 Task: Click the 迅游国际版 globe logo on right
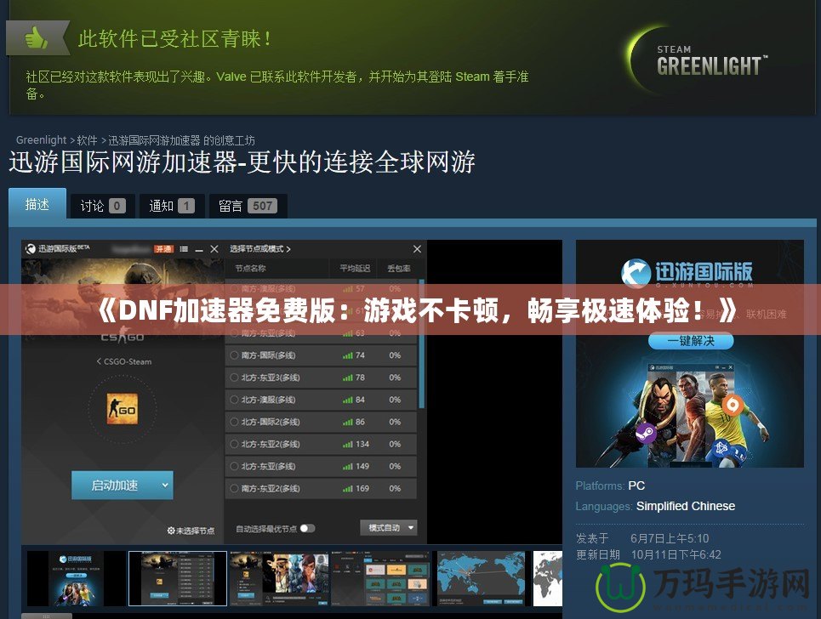point(636,273)
